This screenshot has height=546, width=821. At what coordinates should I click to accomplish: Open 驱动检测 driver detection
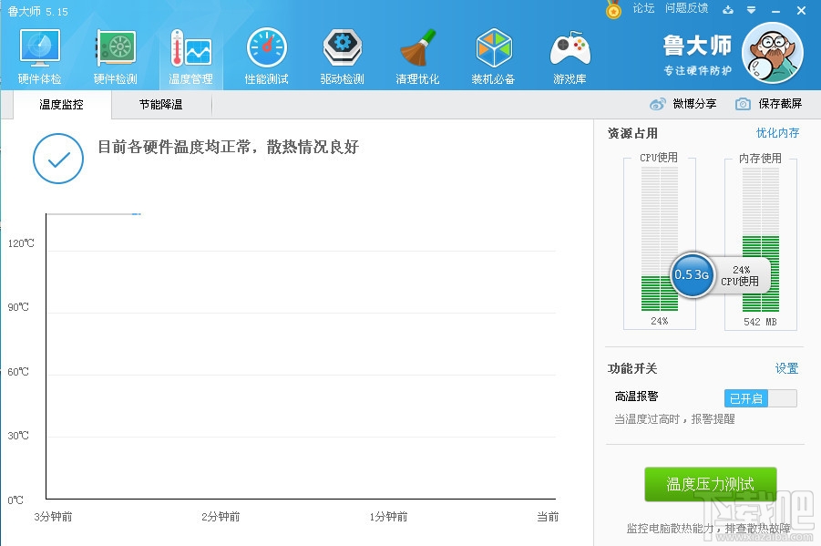pos(342,57)
